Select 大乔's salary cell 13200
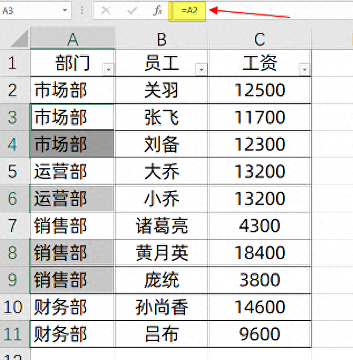 pyautogui.click(x=260, y=171)
